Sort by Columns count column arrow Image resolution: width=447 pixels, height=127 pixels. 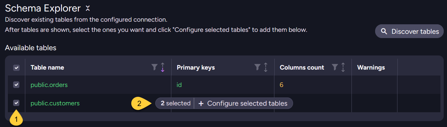pyautogui.click(x=343, y=67)
